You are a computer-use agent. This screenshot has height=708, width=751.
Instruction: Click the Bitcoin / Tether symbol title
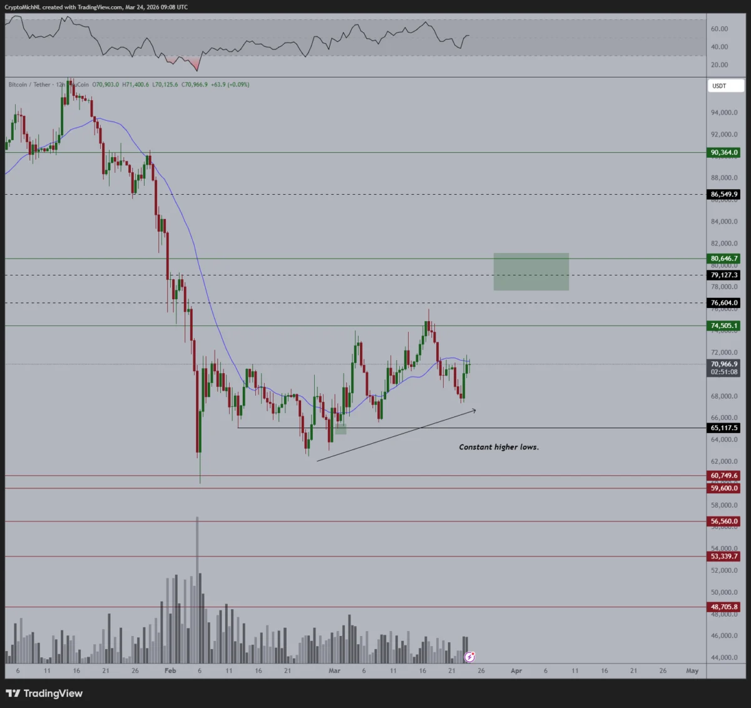(x=29, y=85)
